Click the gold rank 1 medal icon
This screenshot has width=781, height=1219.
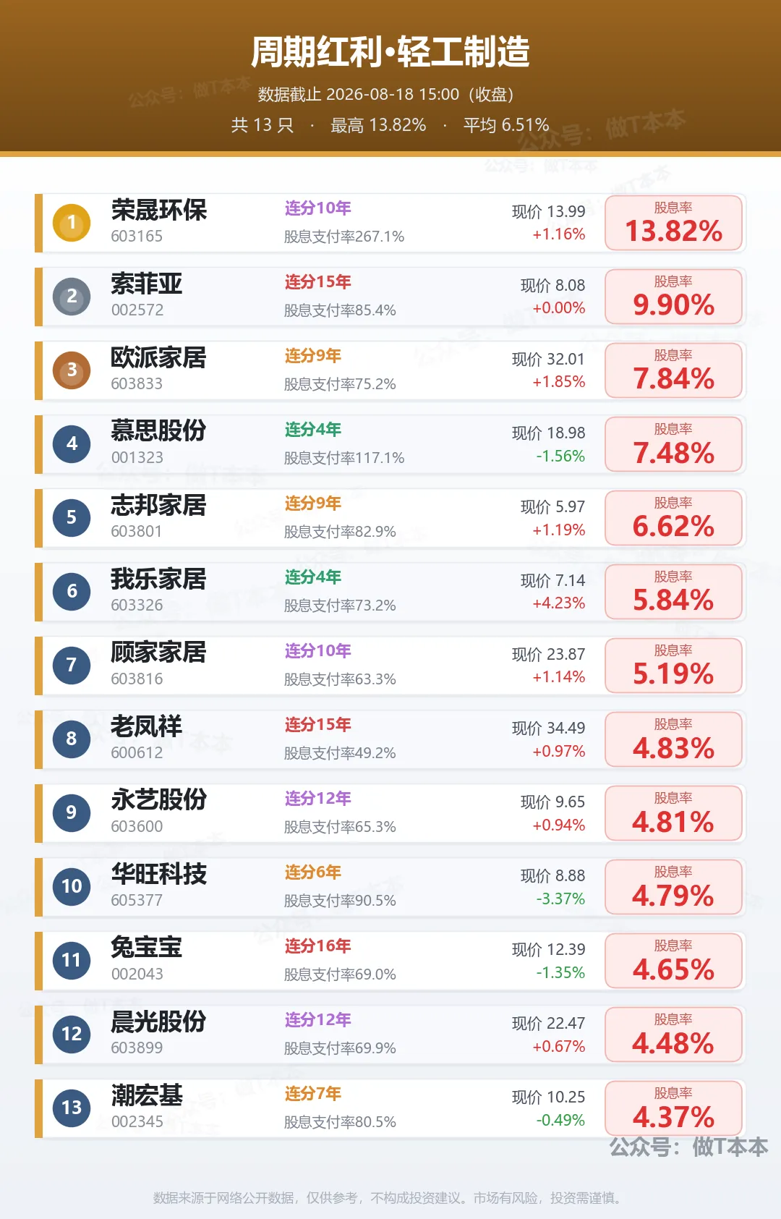(x=72, y=223)
